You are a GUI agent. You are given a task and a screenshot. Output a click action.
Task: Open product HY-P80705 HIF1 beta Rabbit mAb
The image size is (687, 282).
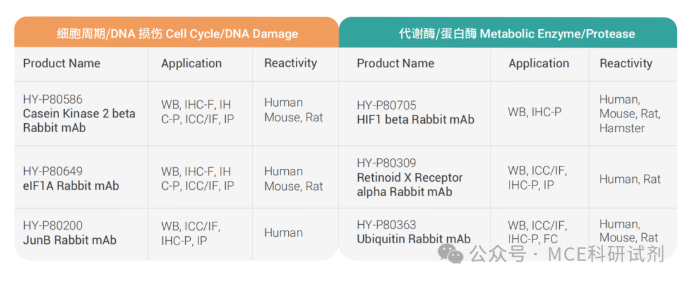click(415, 112)
